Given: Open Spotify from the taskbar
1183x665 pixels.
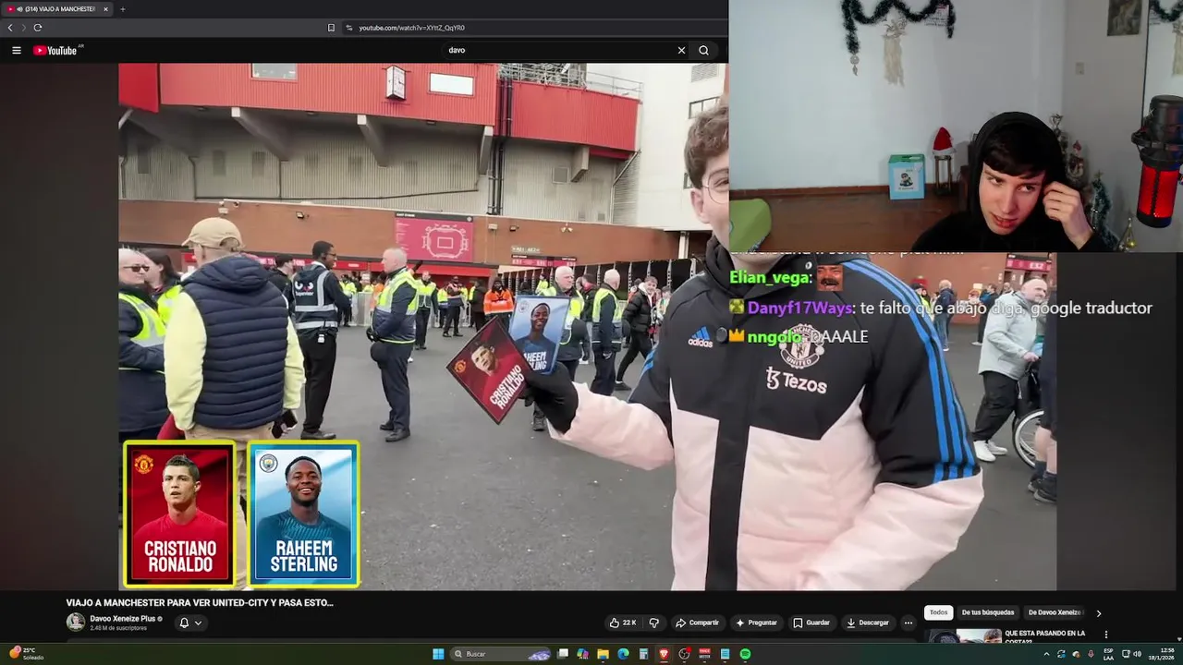Looking at the screenshot, I should click(x=745, y=654).
